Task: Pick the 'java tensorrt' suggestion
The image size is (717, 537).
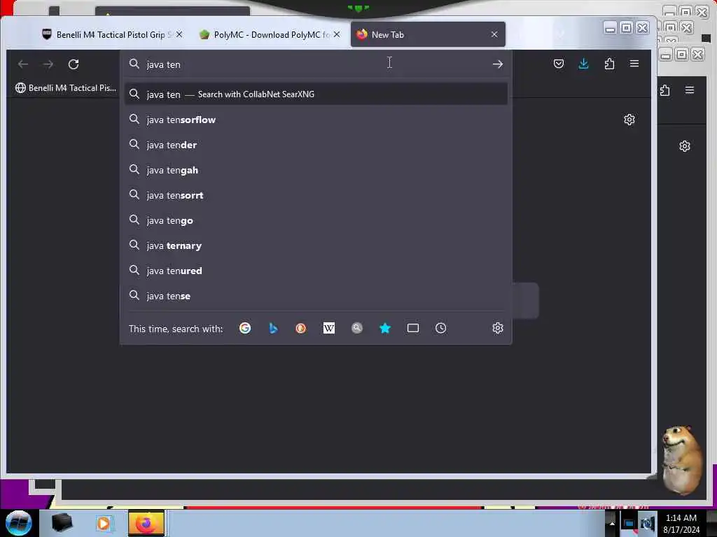Action: [316, 195]
